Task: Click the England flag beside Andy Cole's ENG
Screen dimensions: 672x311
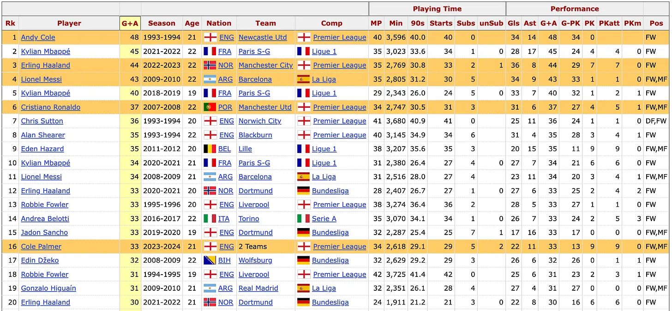Action: click(210, 37)
